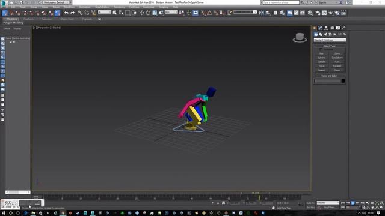The height and width of the screenshot is (216, 385).
Task: Toggle the Angle Snap icon
Action: click(x=209, y=13)
